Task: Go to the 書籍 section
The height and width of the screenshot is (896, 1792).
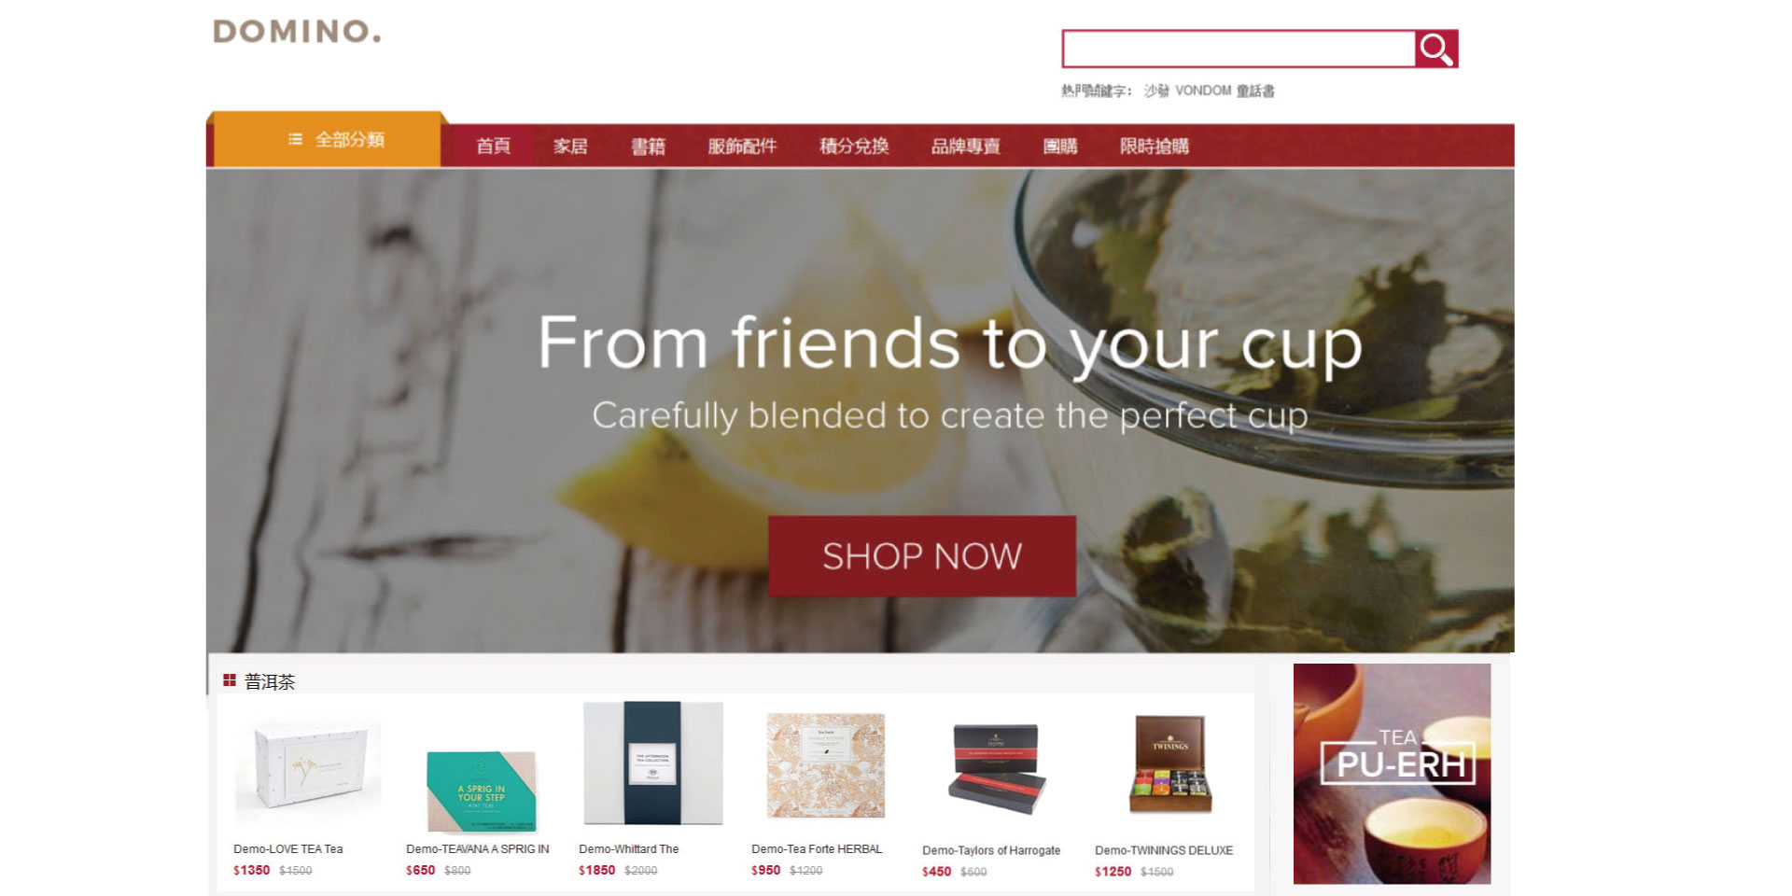Action: (648, 146)
